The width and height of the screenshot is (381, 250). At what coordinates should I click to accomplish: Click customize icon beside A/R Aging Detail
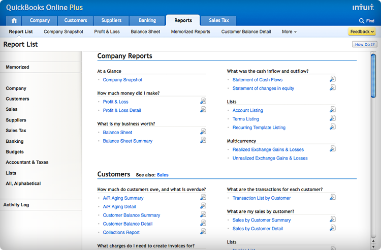tap(203, 206)
